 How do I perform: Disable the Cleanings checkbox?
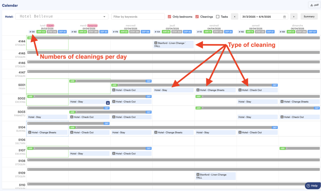pos(197,17)
